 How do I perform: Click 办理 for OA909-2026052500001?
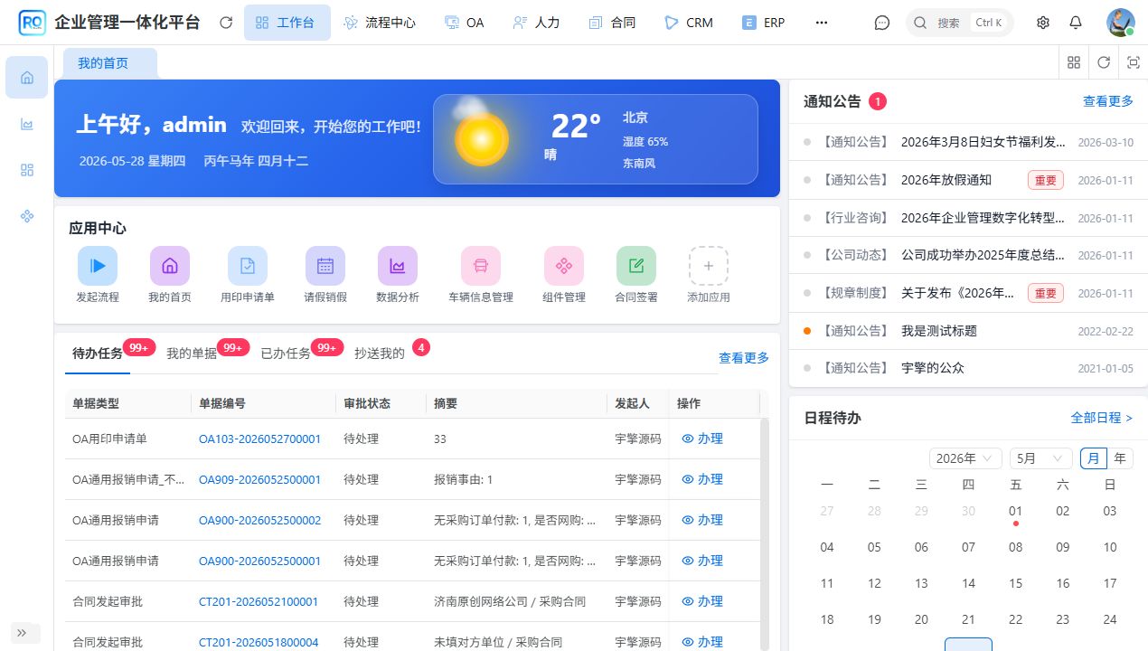(x=702, y=479)
